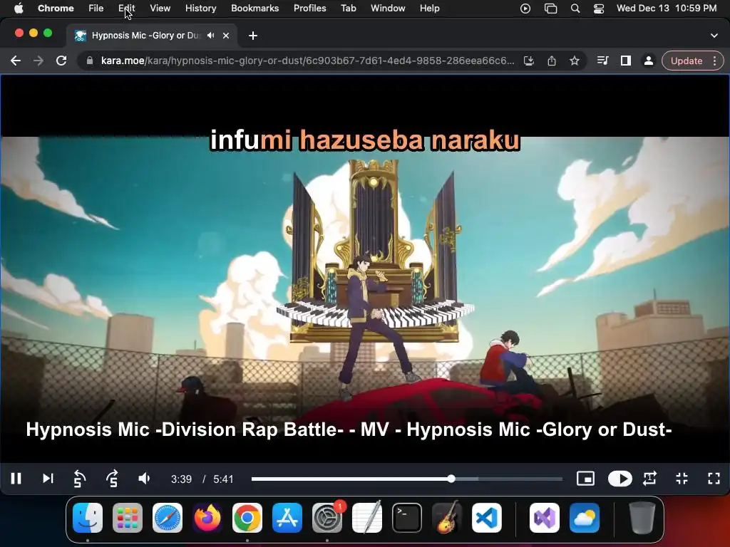Image resolution: width=730 pixels, height=547 pixels.
Task: Click the collapse player arrows icon
Action: (682, 479)
